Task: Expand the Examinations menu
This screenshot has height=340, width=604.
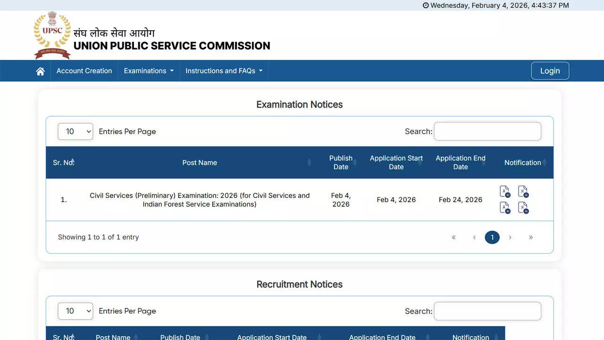Action: 149,71
